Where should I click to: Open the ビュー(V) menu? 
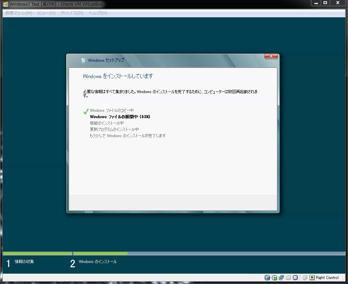coord(47,13)
